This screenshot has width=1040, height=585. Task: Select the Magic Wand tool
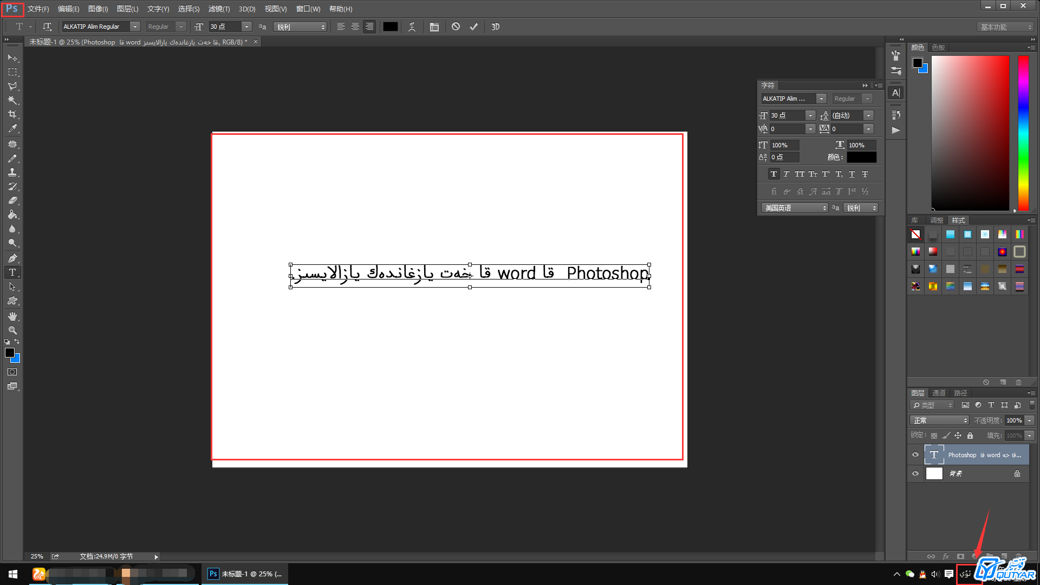pyautogui.click(x=12, y=100)
